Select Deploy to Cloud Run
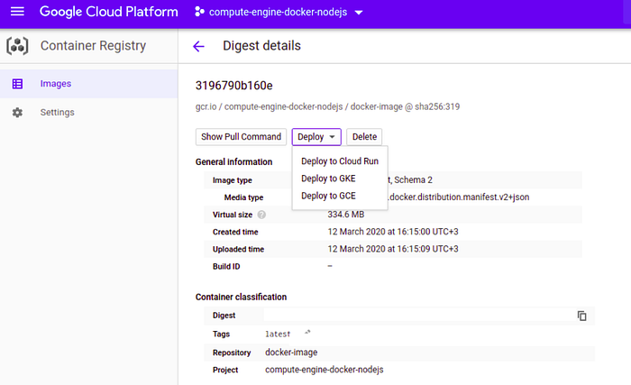Image resolution: width=631 pixels, height=385 pixels. 340,161
